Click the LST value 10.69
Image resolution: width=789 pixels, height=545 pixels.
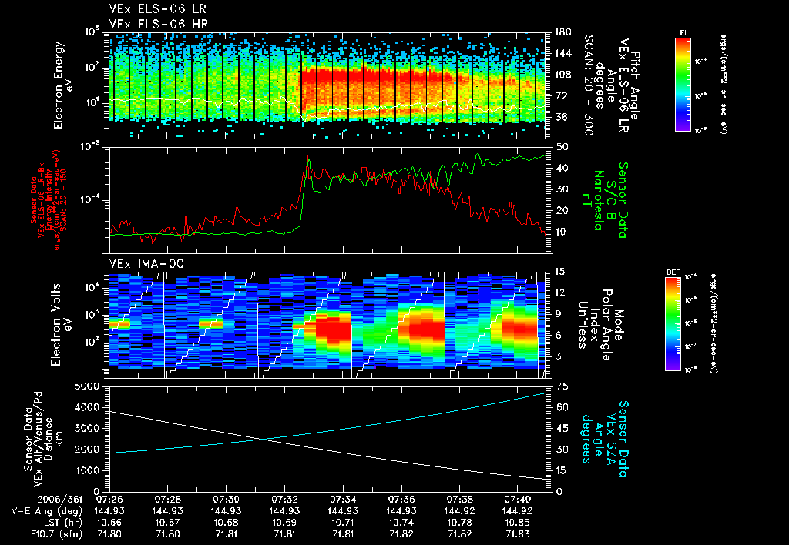pos(284,523)
